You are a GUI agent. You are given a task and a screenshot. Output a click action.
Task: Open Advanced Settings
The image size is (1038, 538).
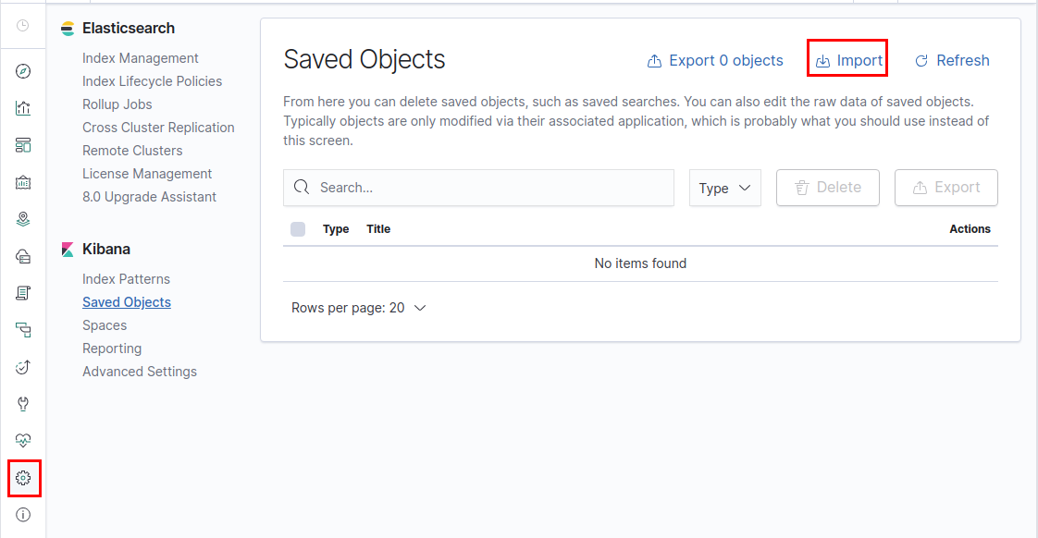(x=140, y=372)
